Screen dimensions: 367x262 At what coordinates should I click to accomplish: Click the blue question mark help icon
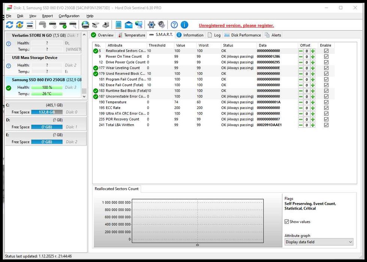(174, 25)
